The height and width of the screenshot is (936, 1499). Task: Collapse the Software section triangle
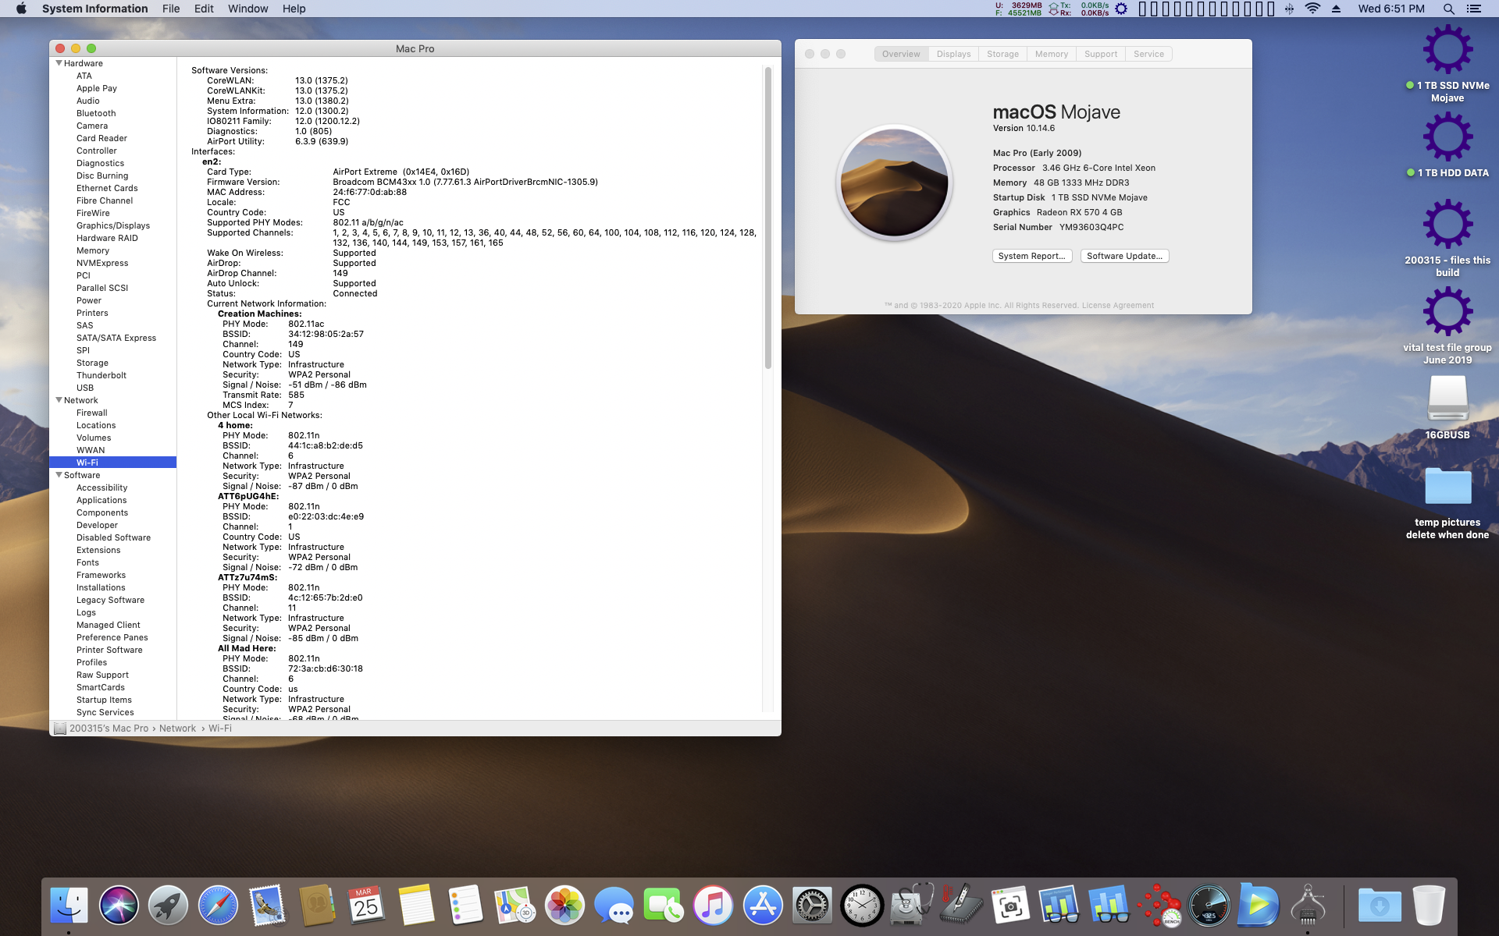coord(59,475)
